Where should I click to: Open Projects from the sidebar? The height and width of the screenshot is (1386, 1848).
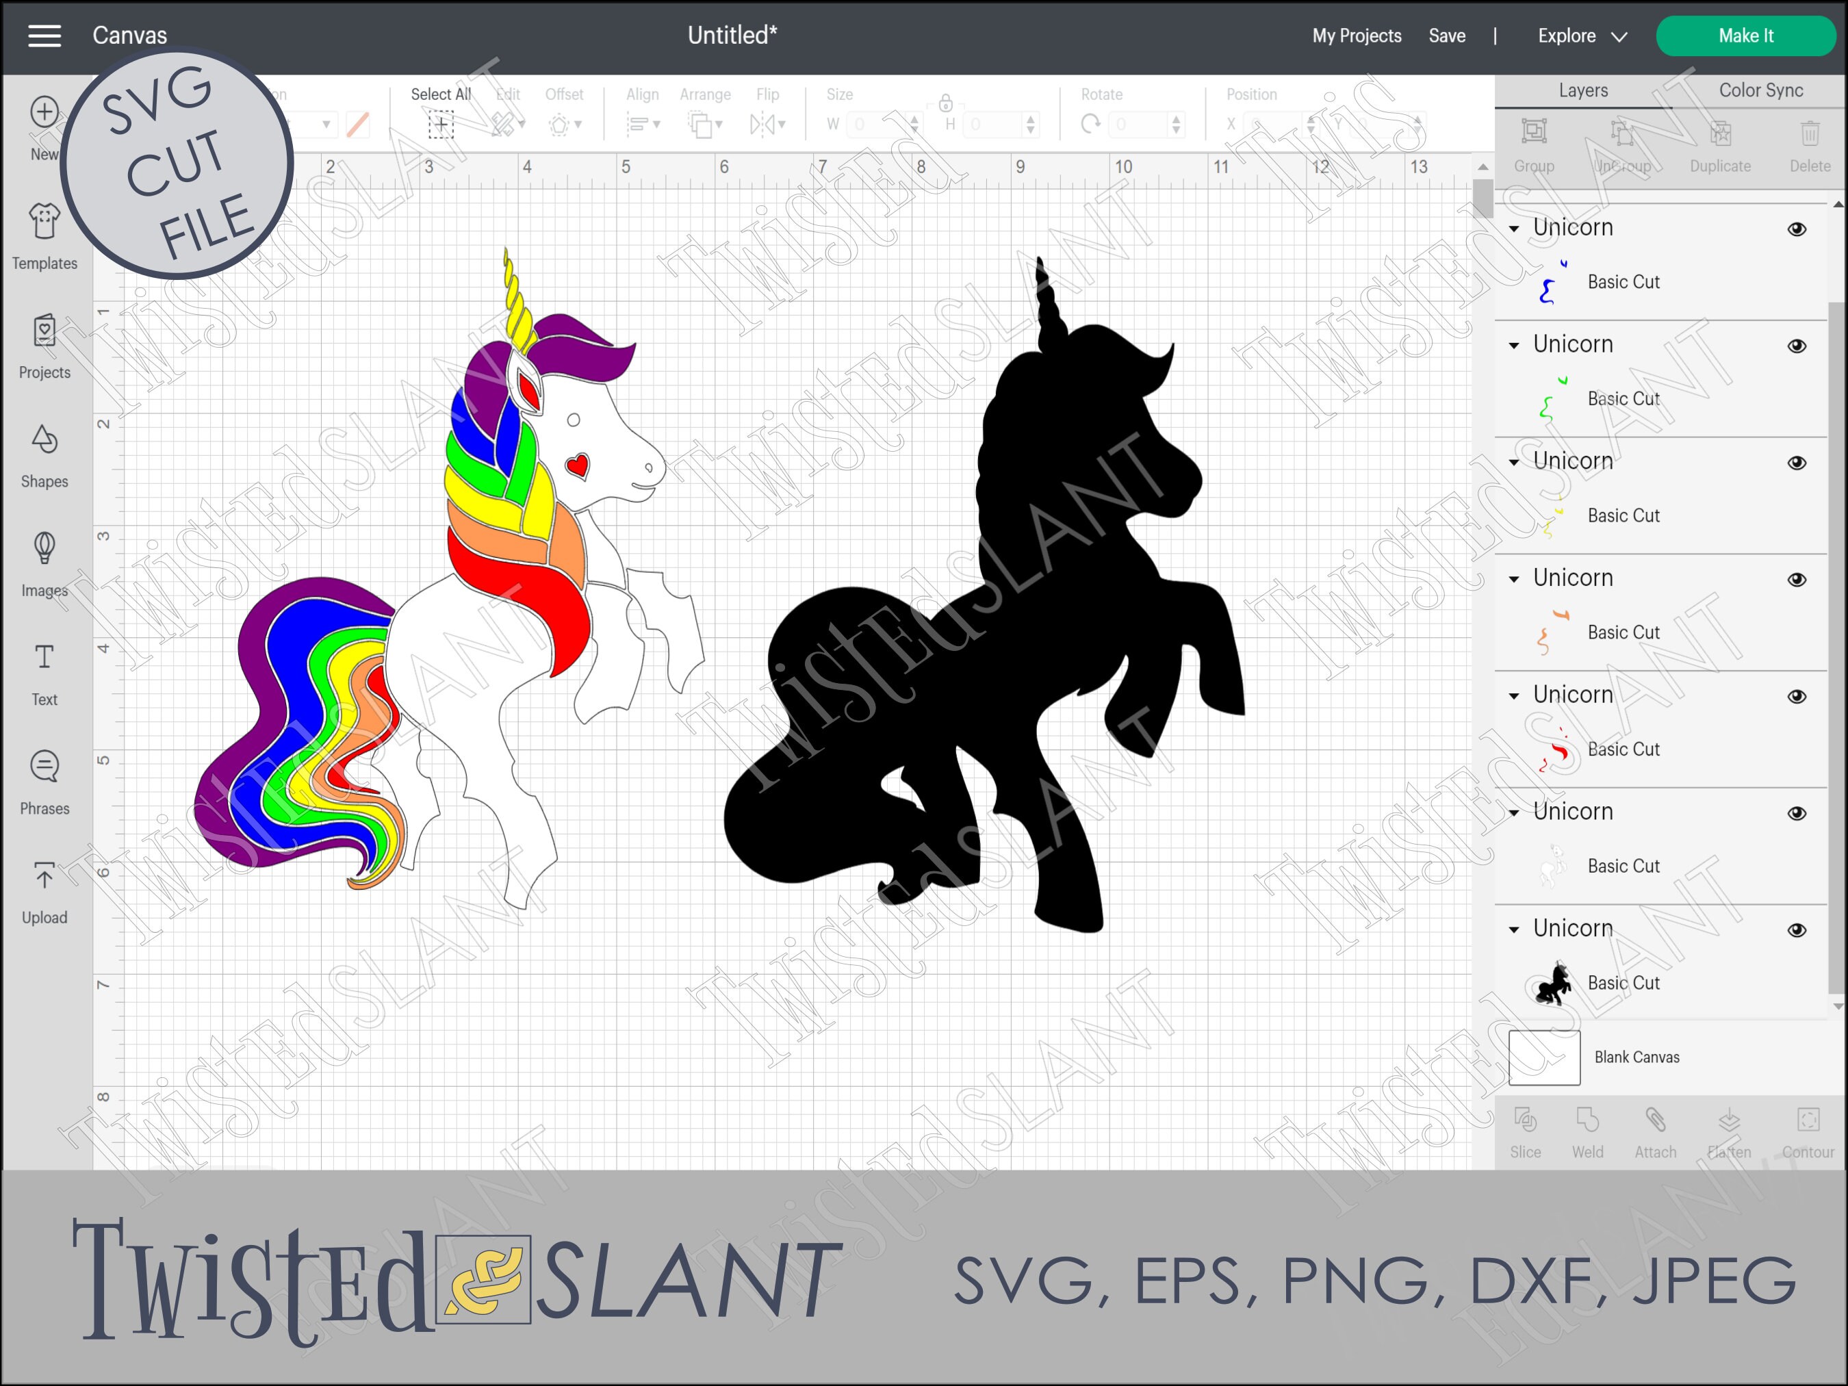(x=44, y=347)
